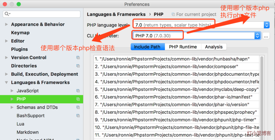Switch to Analysis tab
This screenshot has height=140, width=275.
click(214, 47)
